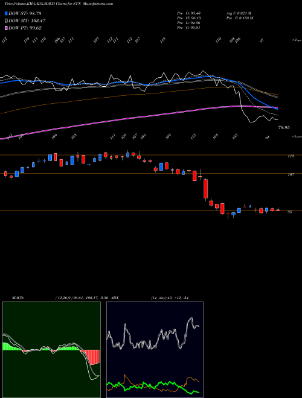Select the 'DOW PT: 99.62' label
The height and width of the screenshot is (398, 302).
point(25,28)
